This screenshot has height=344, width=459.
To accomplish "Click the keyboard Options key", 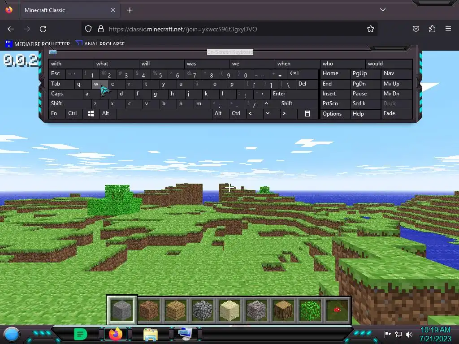I will pos(335,114).
